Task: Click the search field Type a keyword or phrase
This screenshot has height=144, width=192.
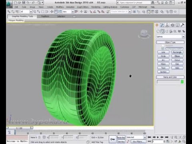Action: [x=135, y=2]
